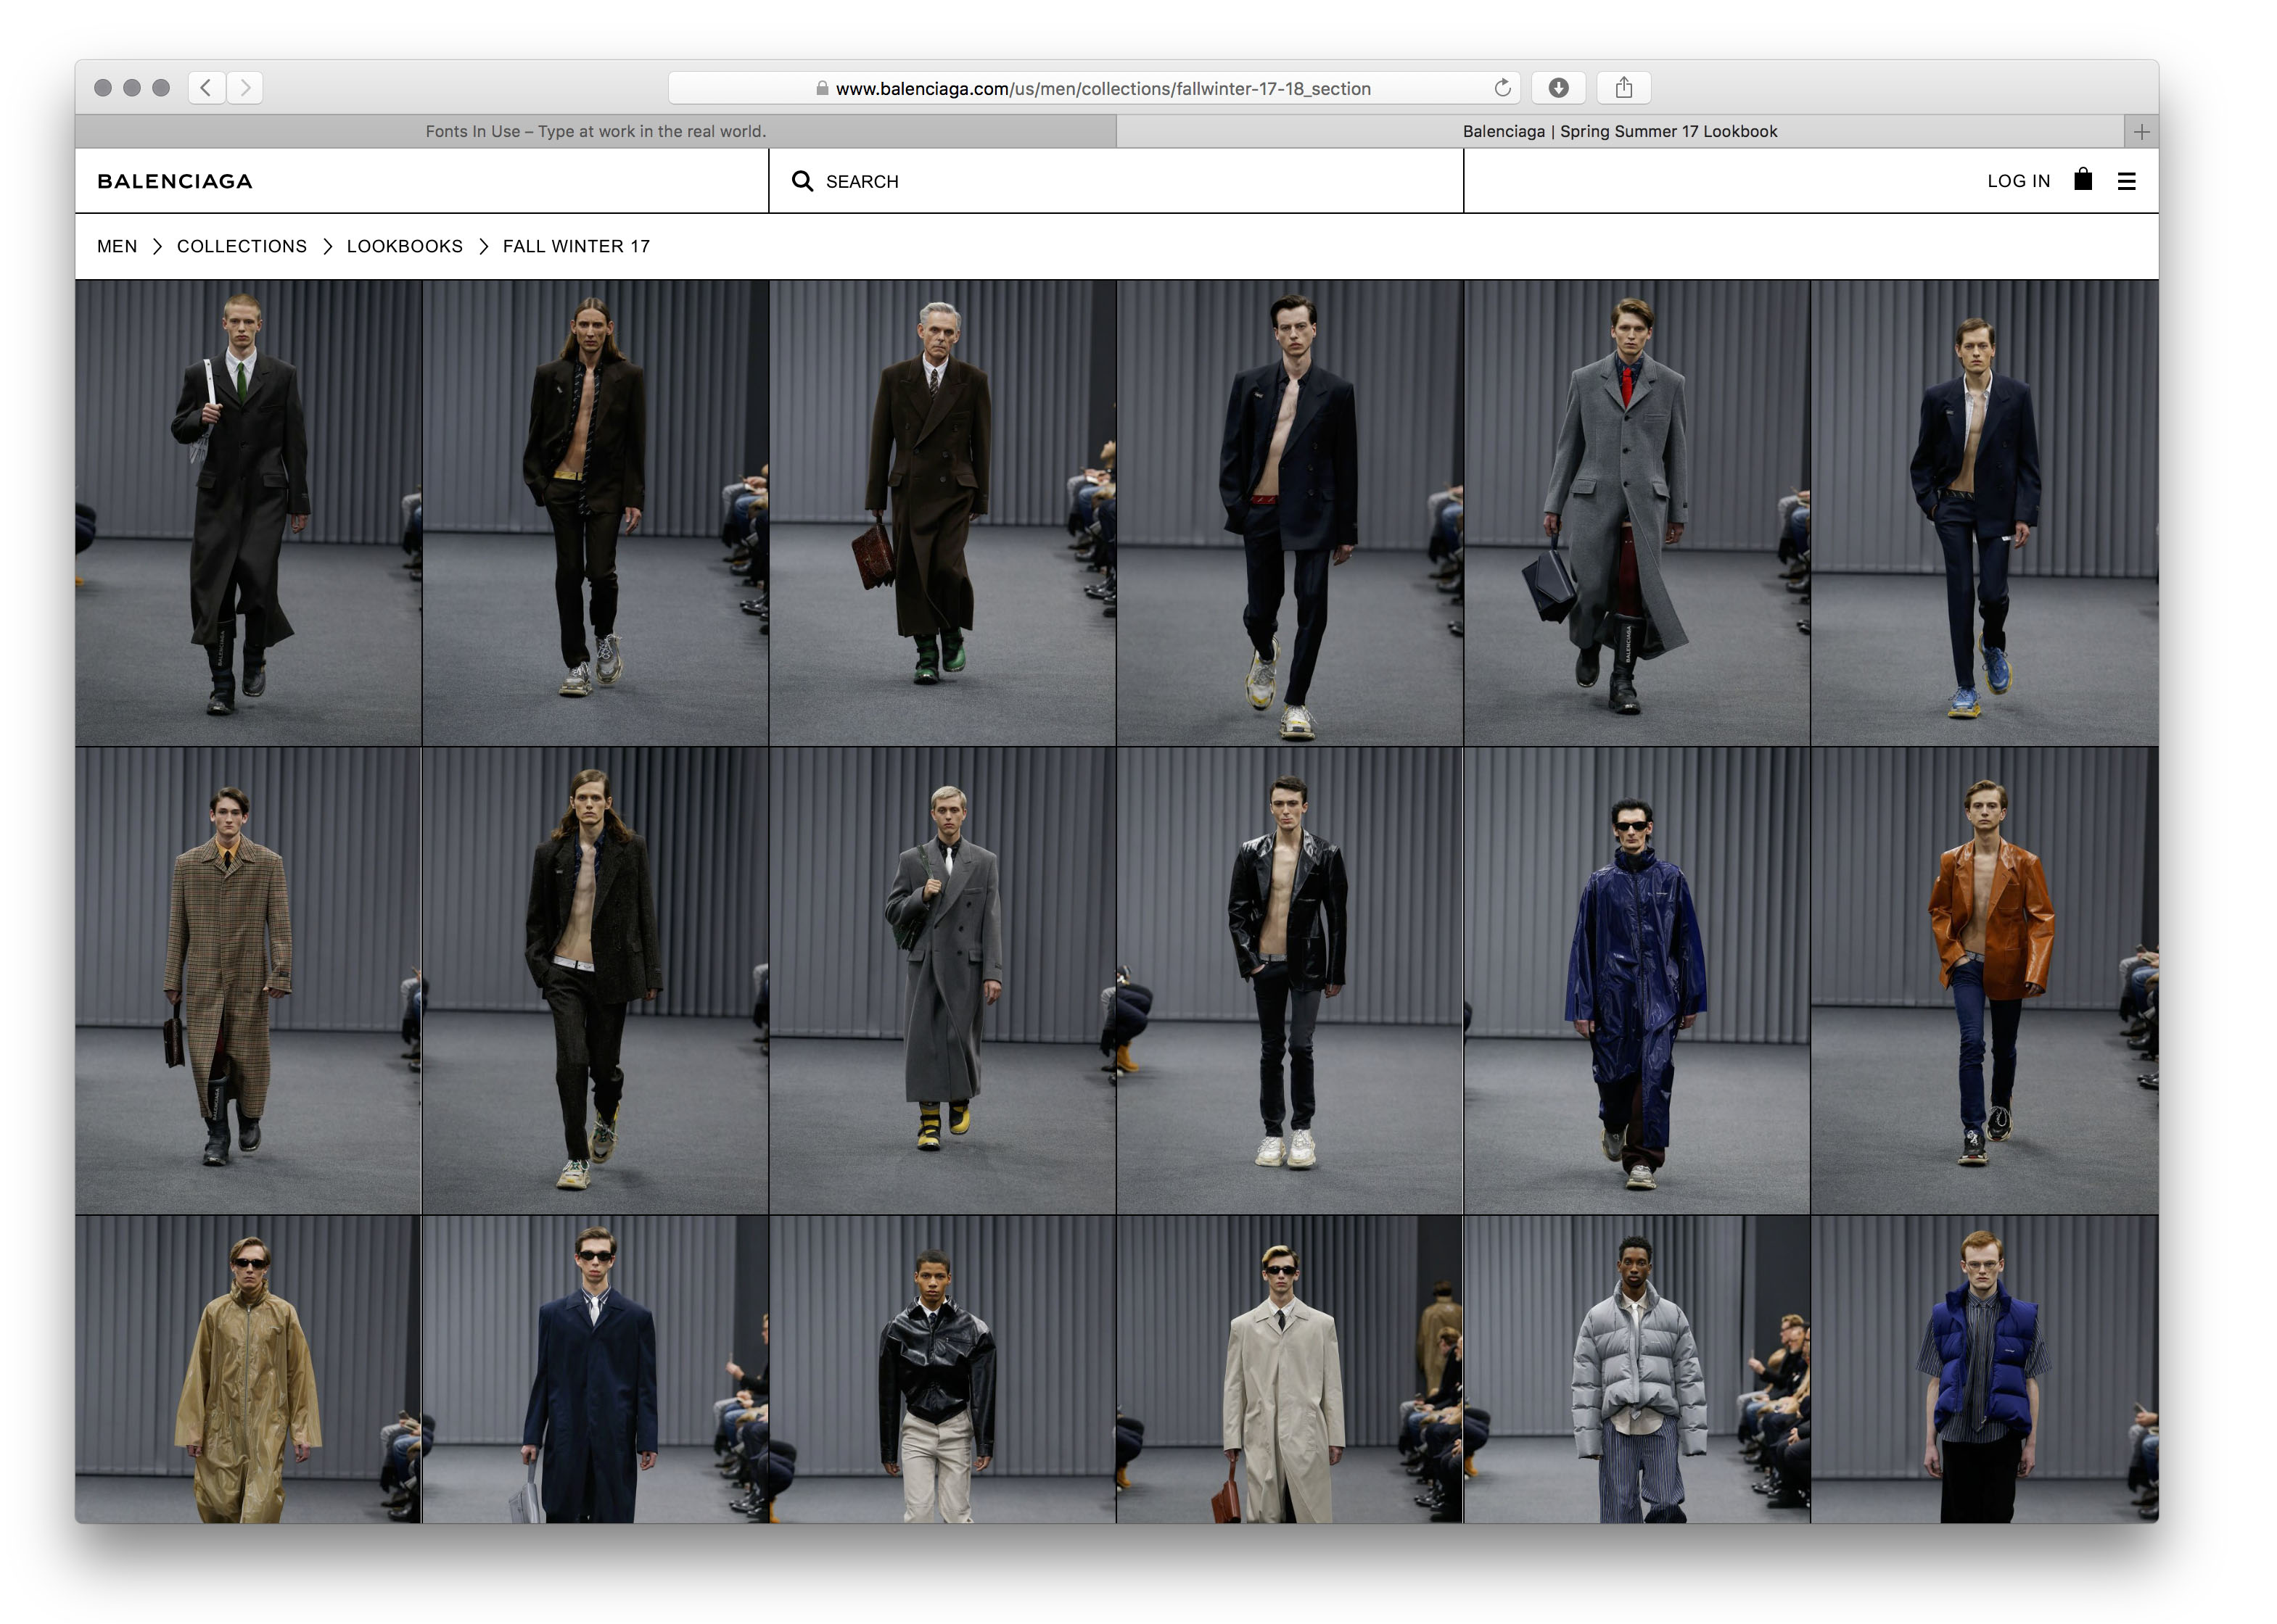The height and width of the screenshot is (1624, 2277).
Task: Click the MEN breadcrumb link
Action: (117, 246)
